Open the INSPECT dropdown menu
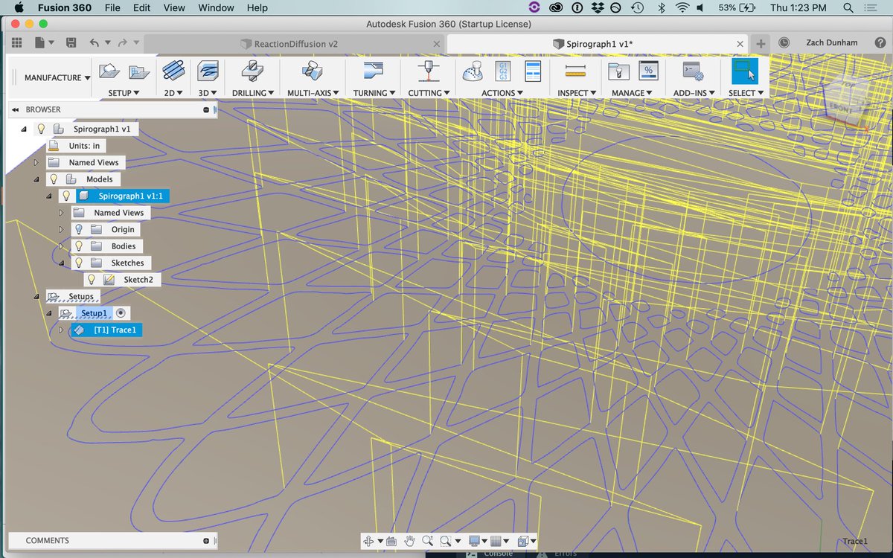 (577, 93)
